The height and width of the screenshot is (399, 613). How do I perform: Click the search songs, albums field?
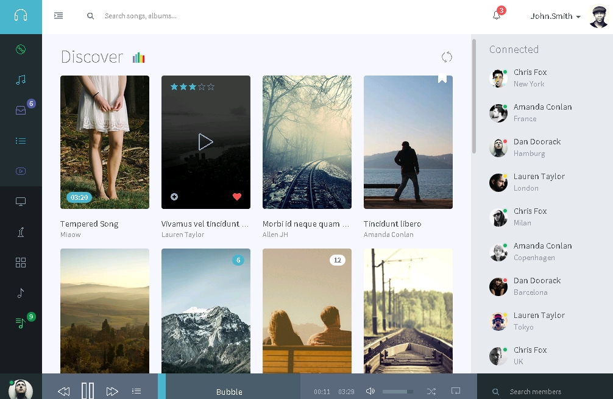coord(183,16)
